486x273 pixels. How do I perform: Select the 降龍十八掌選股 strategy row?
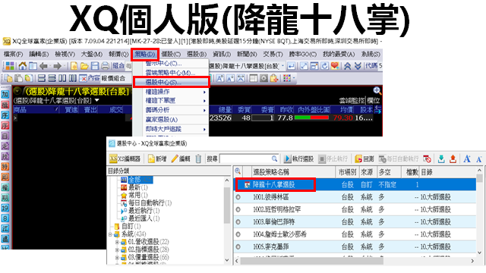pyautogui.click(x=355, y=185)
